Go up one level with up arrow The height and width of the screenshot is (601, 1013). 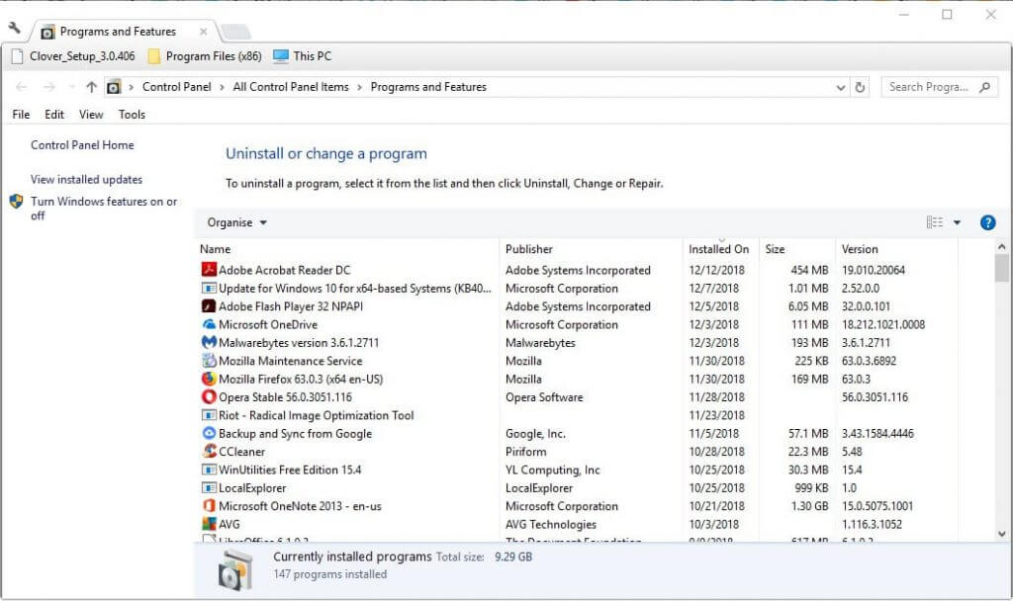click(x=91, y=87)
